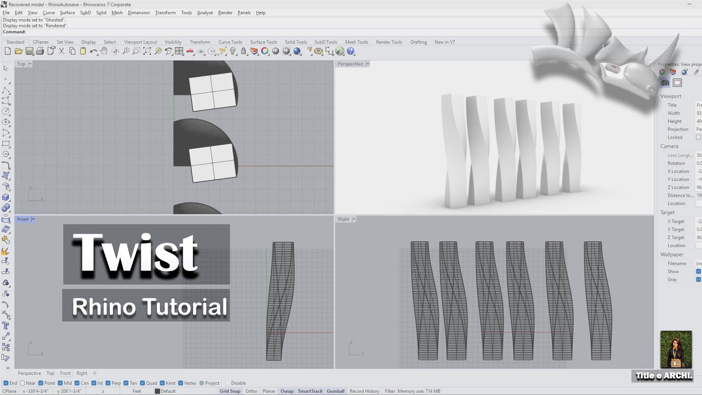Open the Four Viewports layout icon
Viewport: 702px width, 395px height.
[x=178, y=51]
